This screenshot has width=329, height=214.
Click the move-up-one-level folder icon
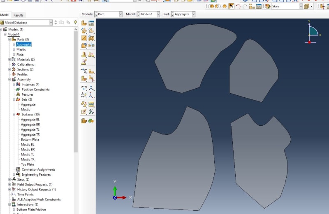pos(61,22)
